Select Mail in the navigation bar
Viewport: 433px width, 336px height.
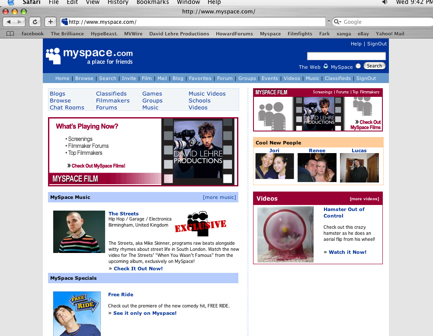162,78
